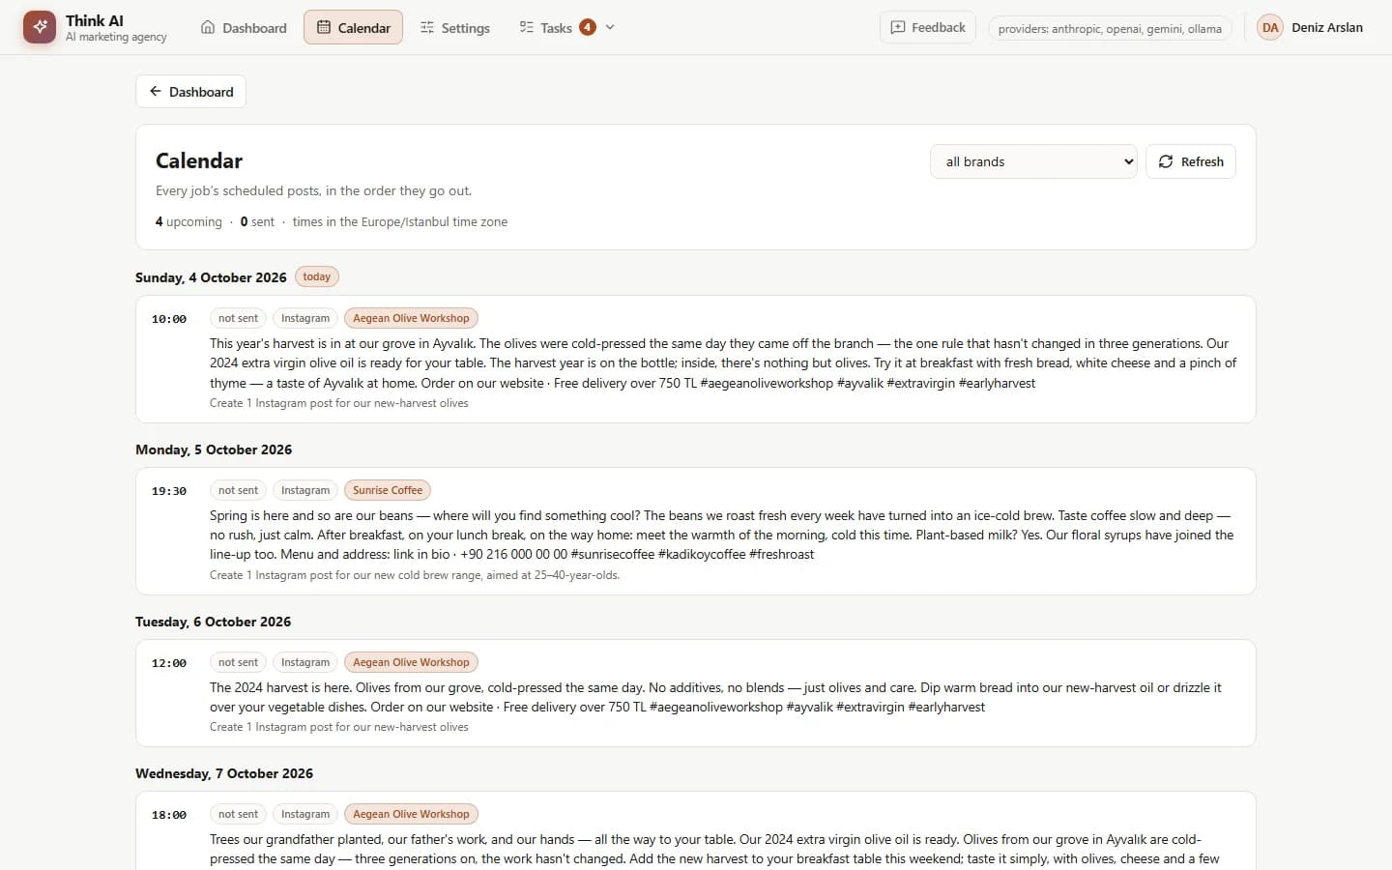Click the post text starting 'Trees our grandfather planted'
Viewport: 1392px width, 870px height.
pyautogui.click(x=715, y=849)
